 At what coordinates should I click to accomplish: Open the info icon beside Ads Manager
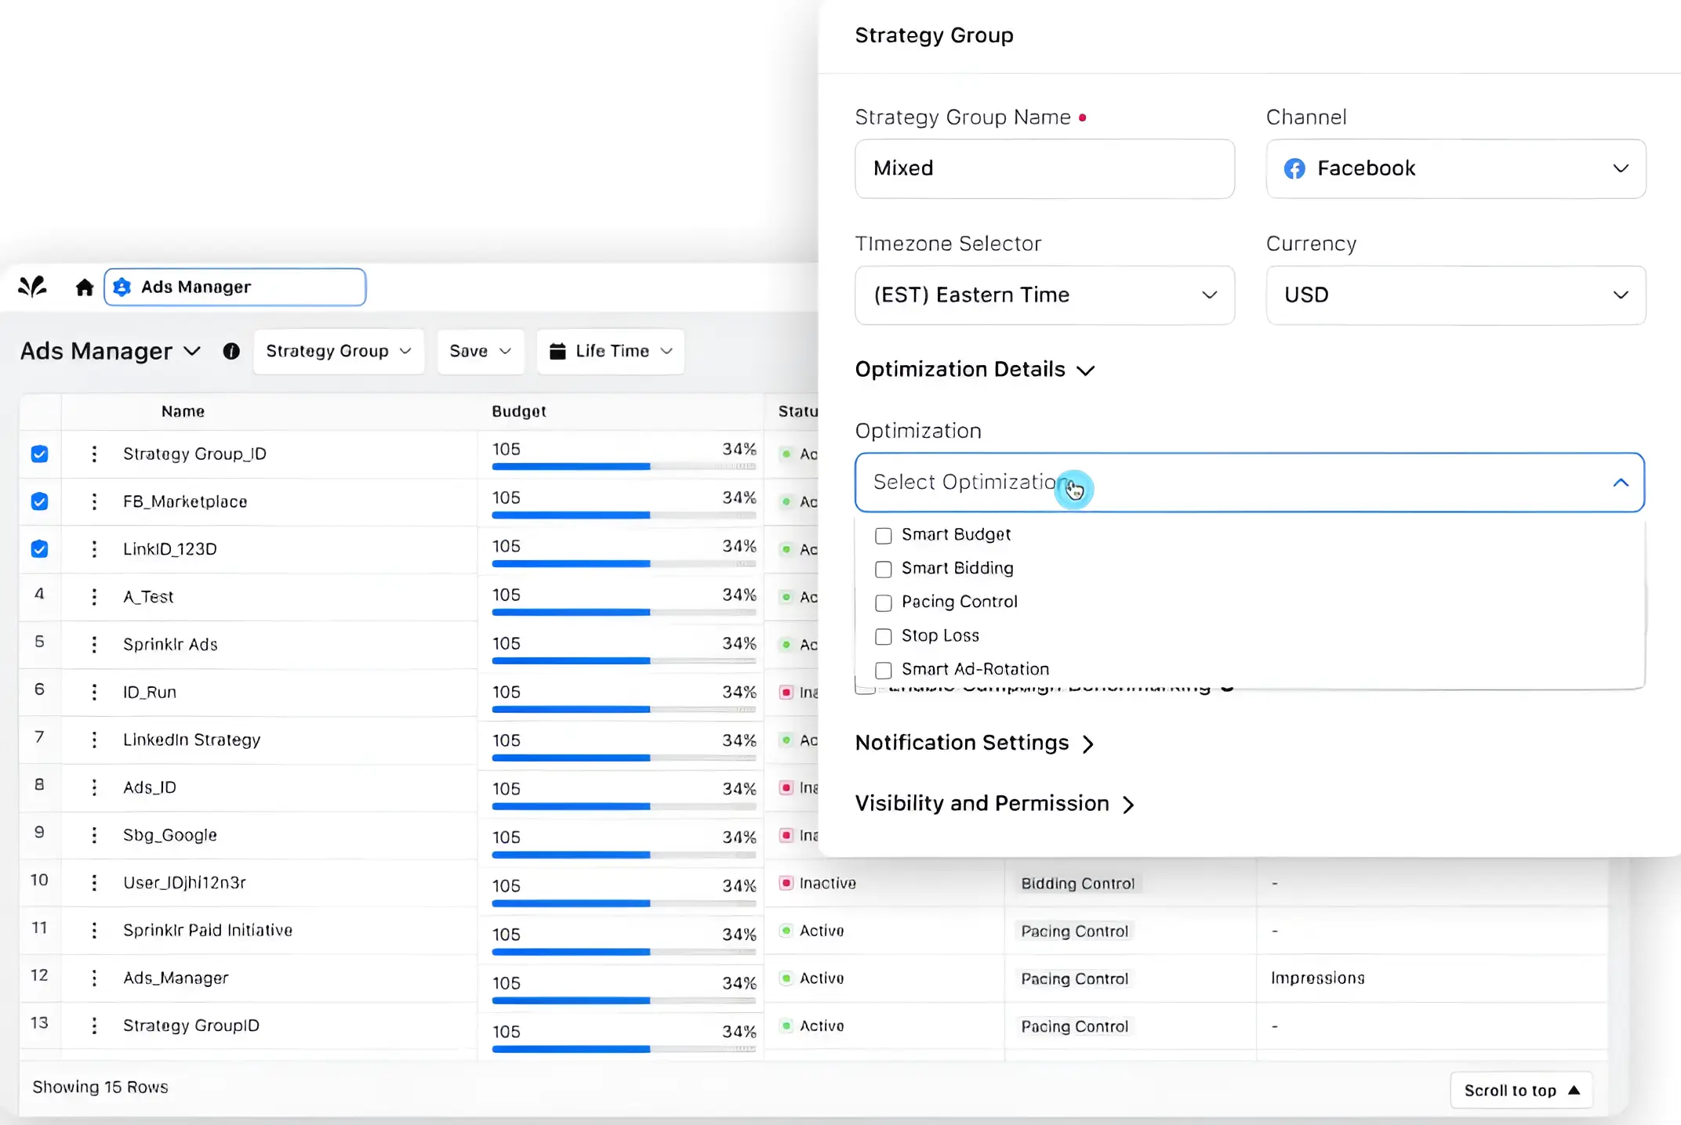tap(231, 351)
